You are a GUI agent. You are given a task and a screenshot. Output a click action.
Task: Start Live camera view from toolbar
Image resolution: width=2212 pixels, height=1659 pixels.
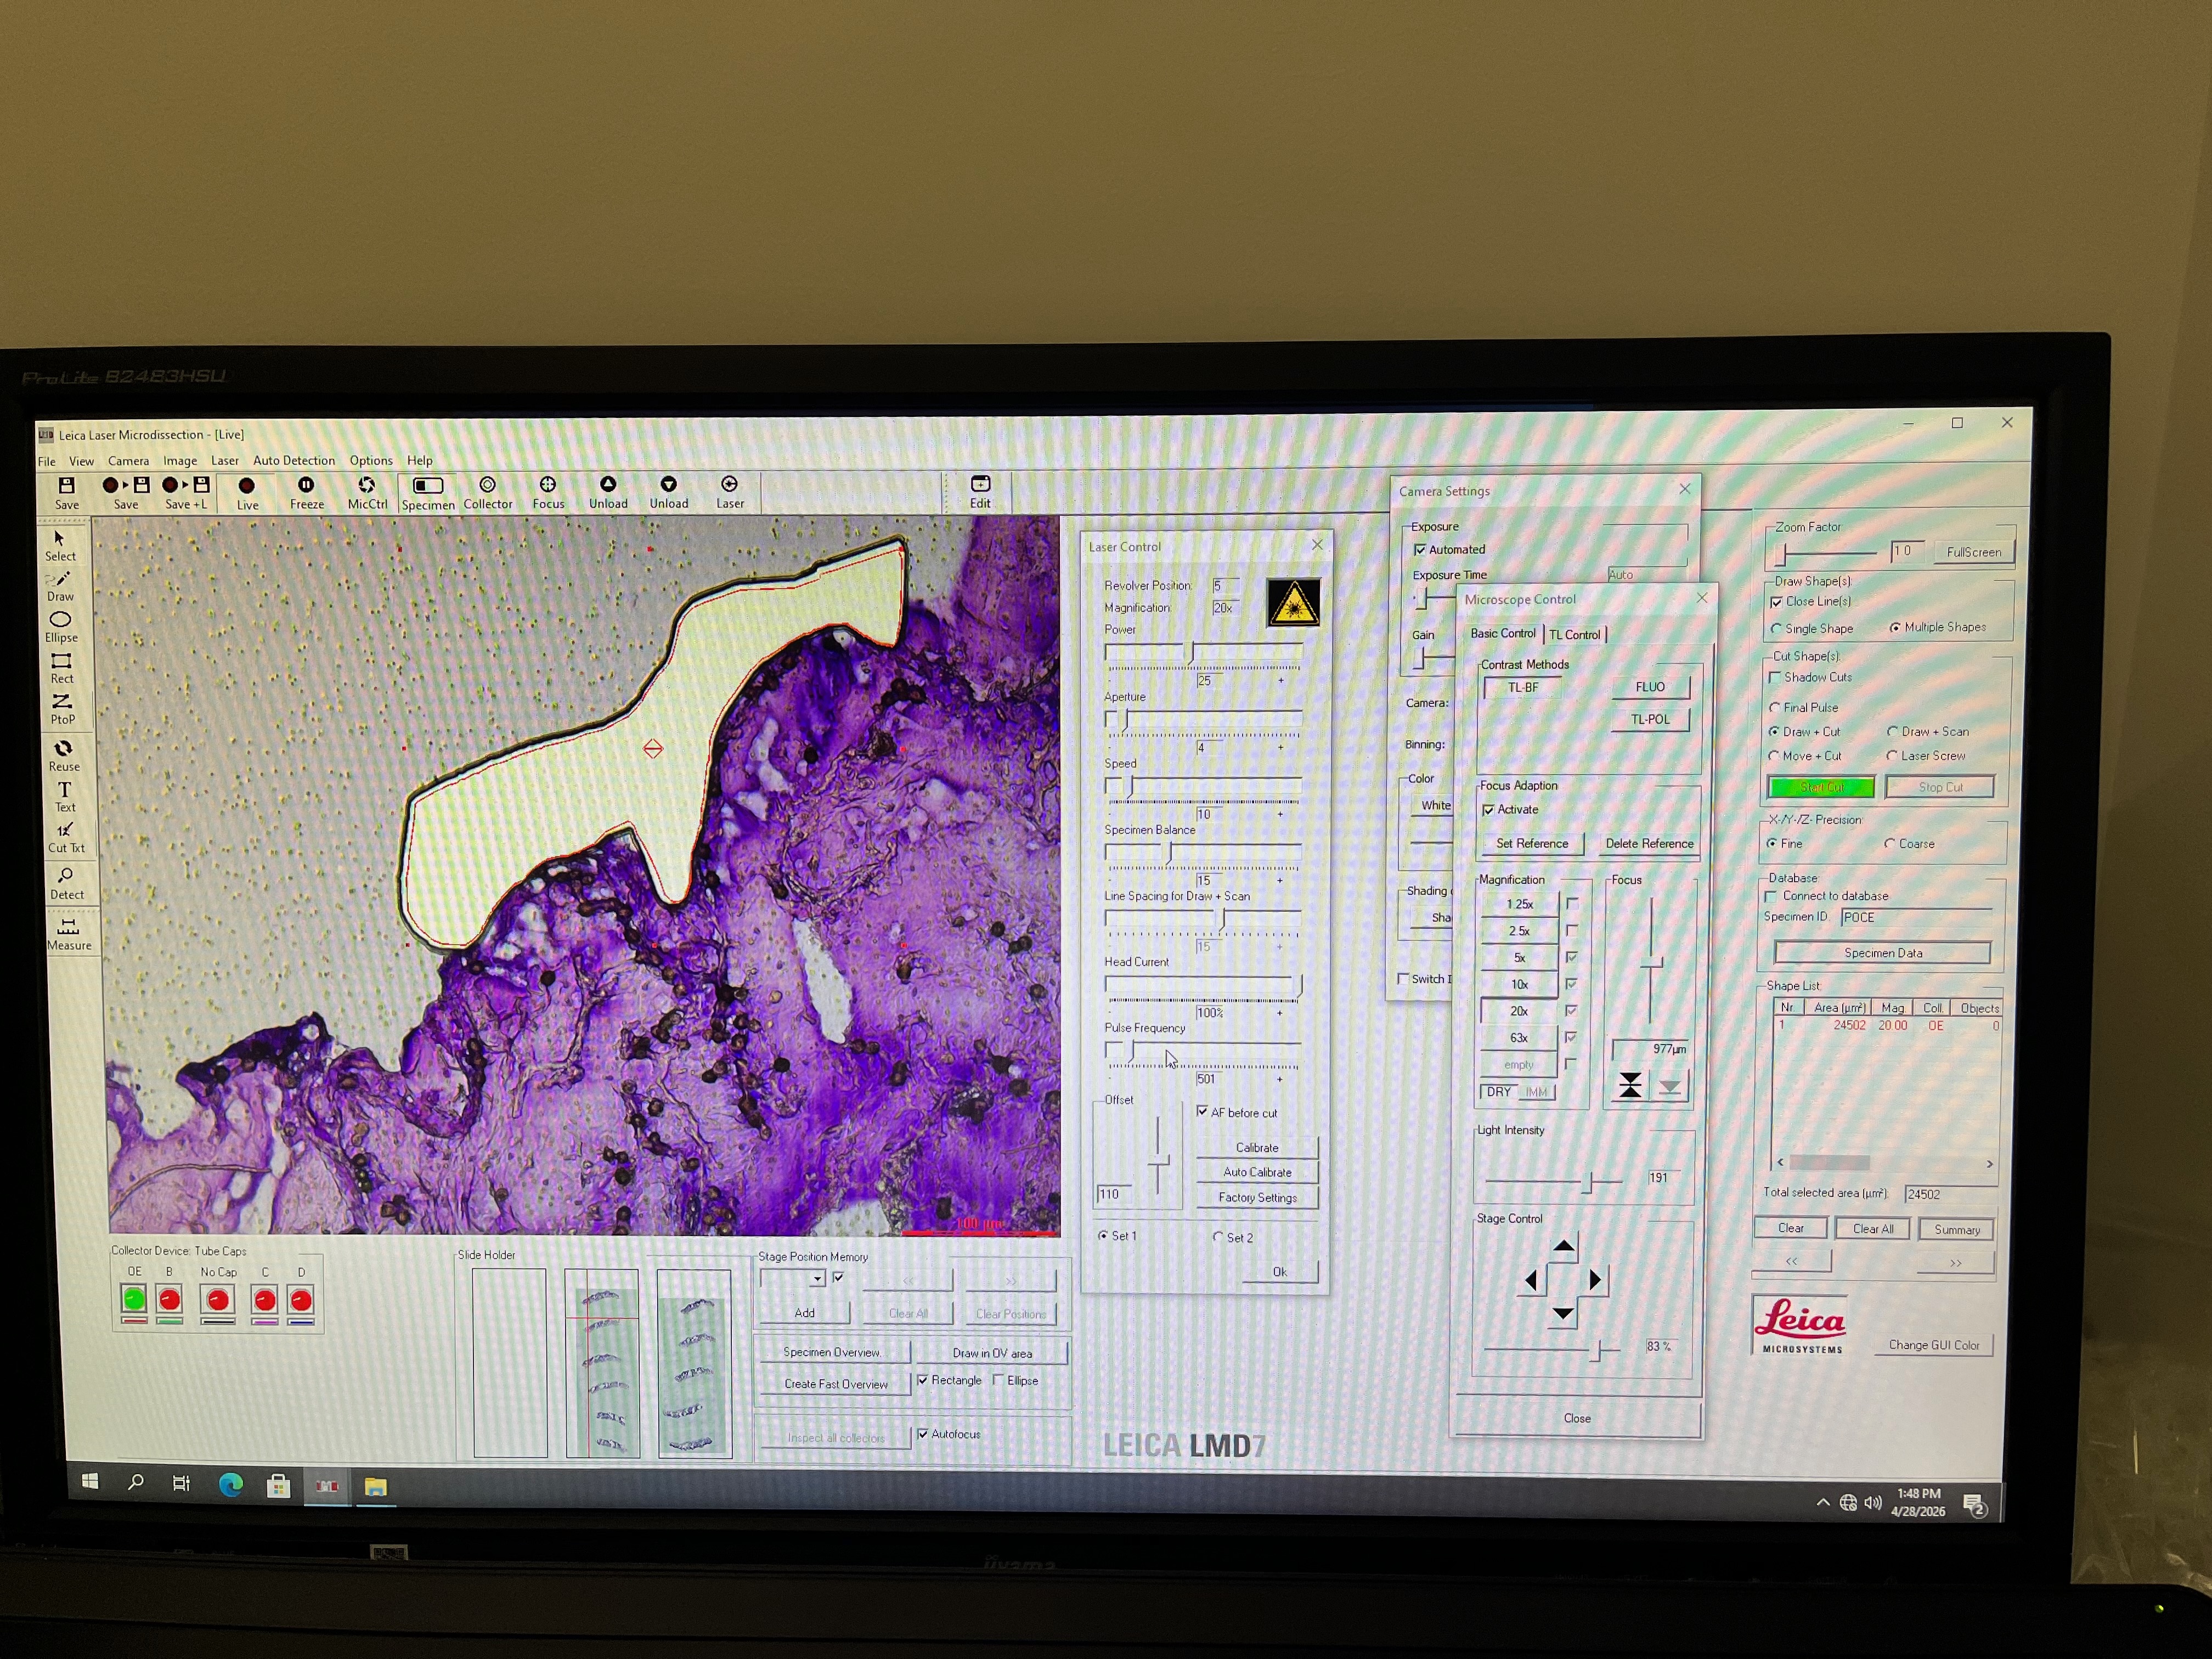247,493
